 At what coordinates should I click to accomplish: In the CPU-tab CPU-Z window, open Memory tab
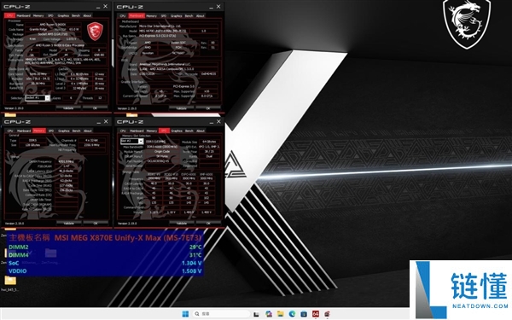pos(38,15)
